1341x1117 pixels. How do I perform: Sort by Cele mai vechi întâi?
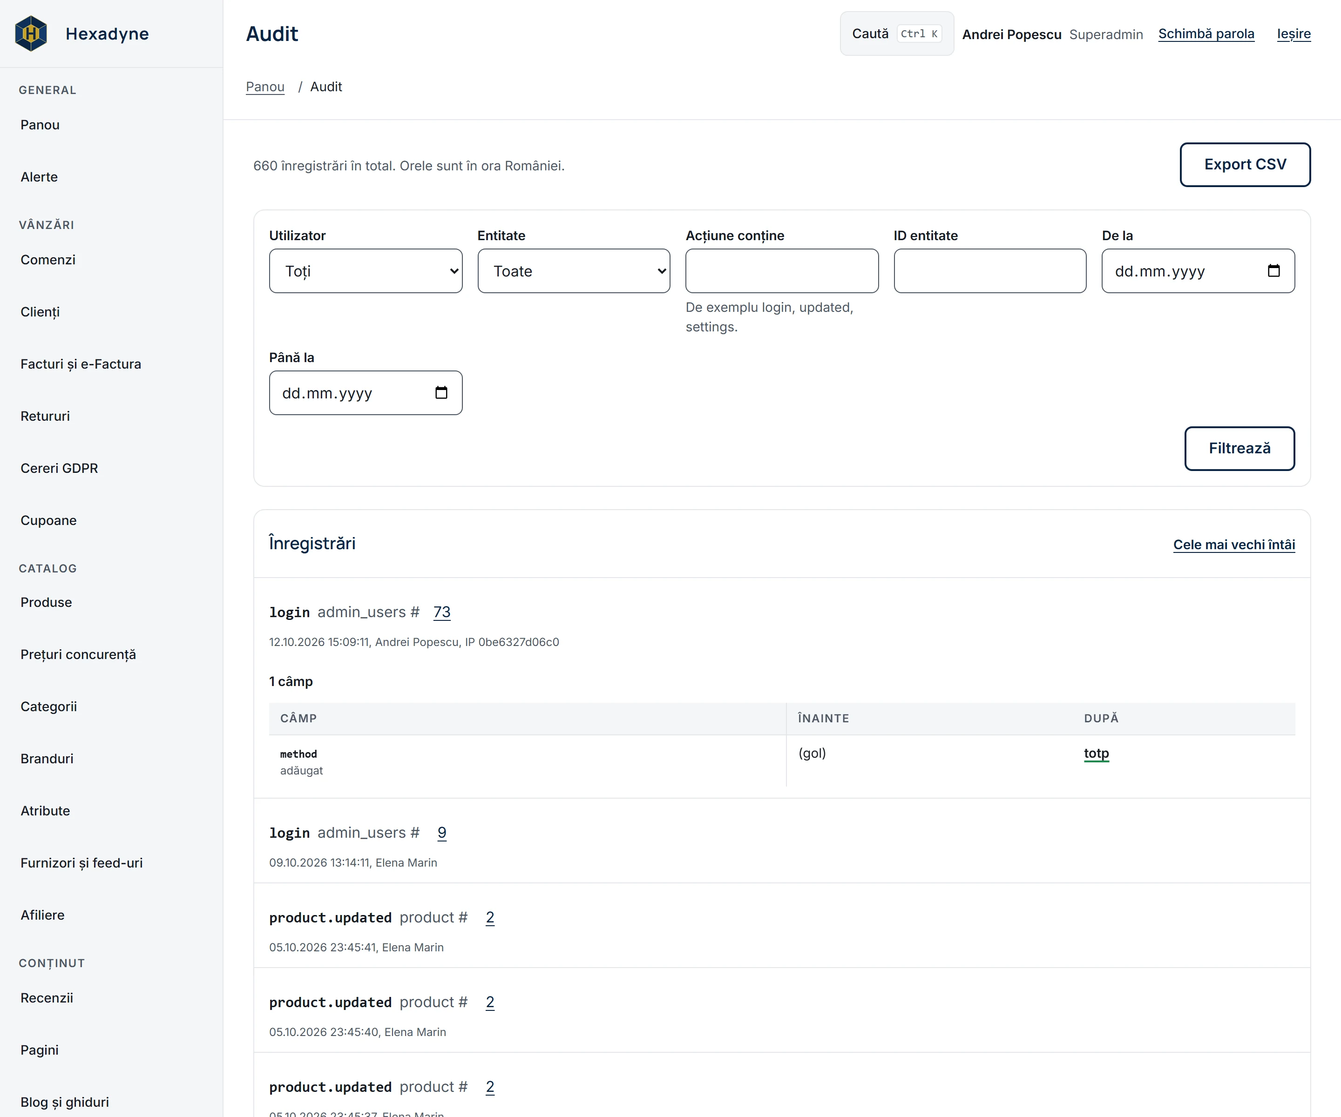[x=1234, y=545]
